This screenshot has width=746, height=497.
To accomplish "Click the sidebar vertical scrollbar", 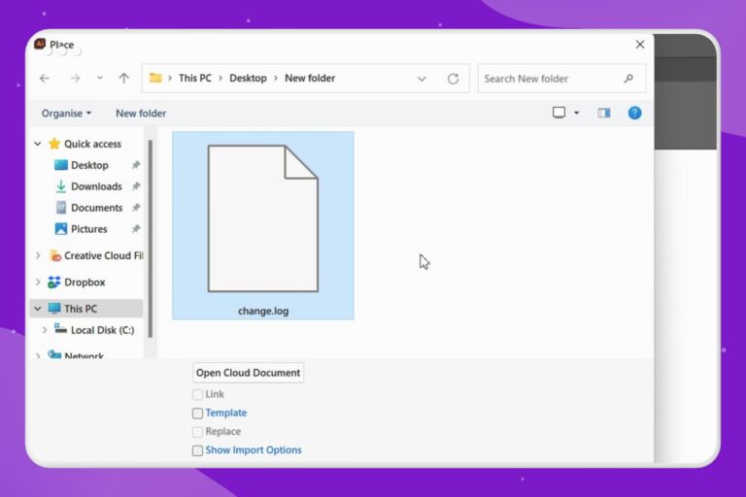I will (151, 238).
